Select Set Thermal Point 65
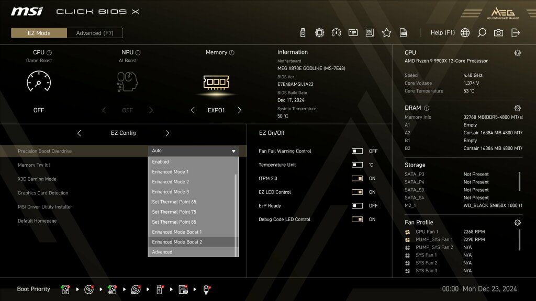Image resolution: width=536 pixels, height=301 pixels. pyautogui.click(x=192, y=202)
